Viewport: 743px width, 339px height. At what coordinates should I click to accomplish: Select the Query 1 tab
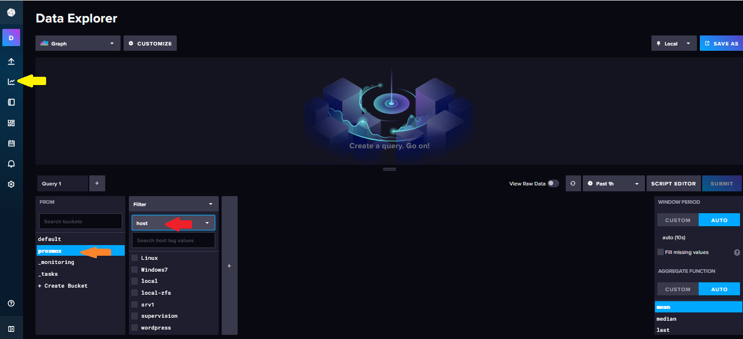pos(62,184)
